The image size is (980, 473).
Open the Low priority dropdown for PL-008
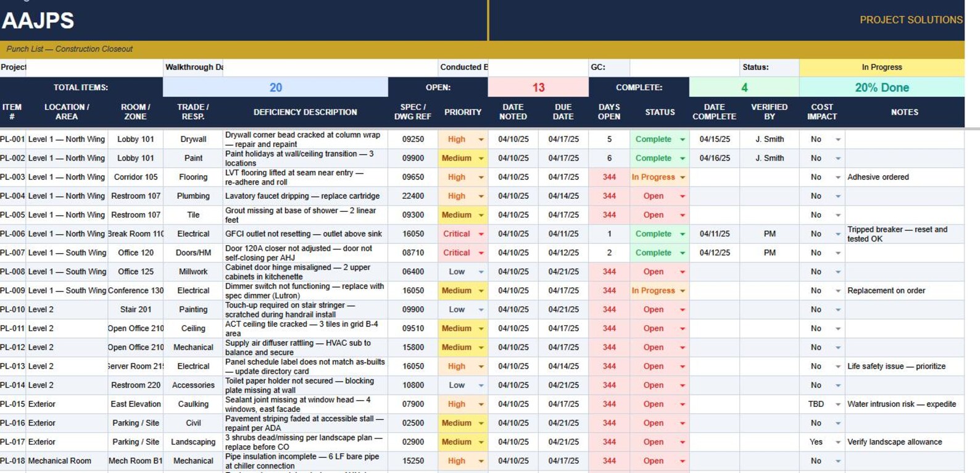click(x=481, y=272)
